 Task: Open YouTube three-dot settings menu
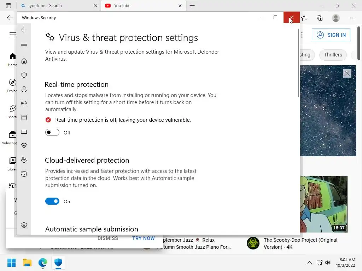click(x=302, y=35)
